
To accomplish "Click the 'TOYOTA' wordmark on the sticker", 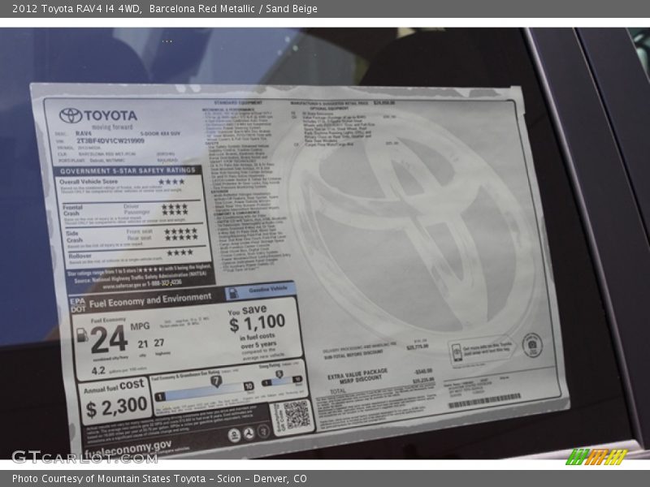I will [110, 115].
